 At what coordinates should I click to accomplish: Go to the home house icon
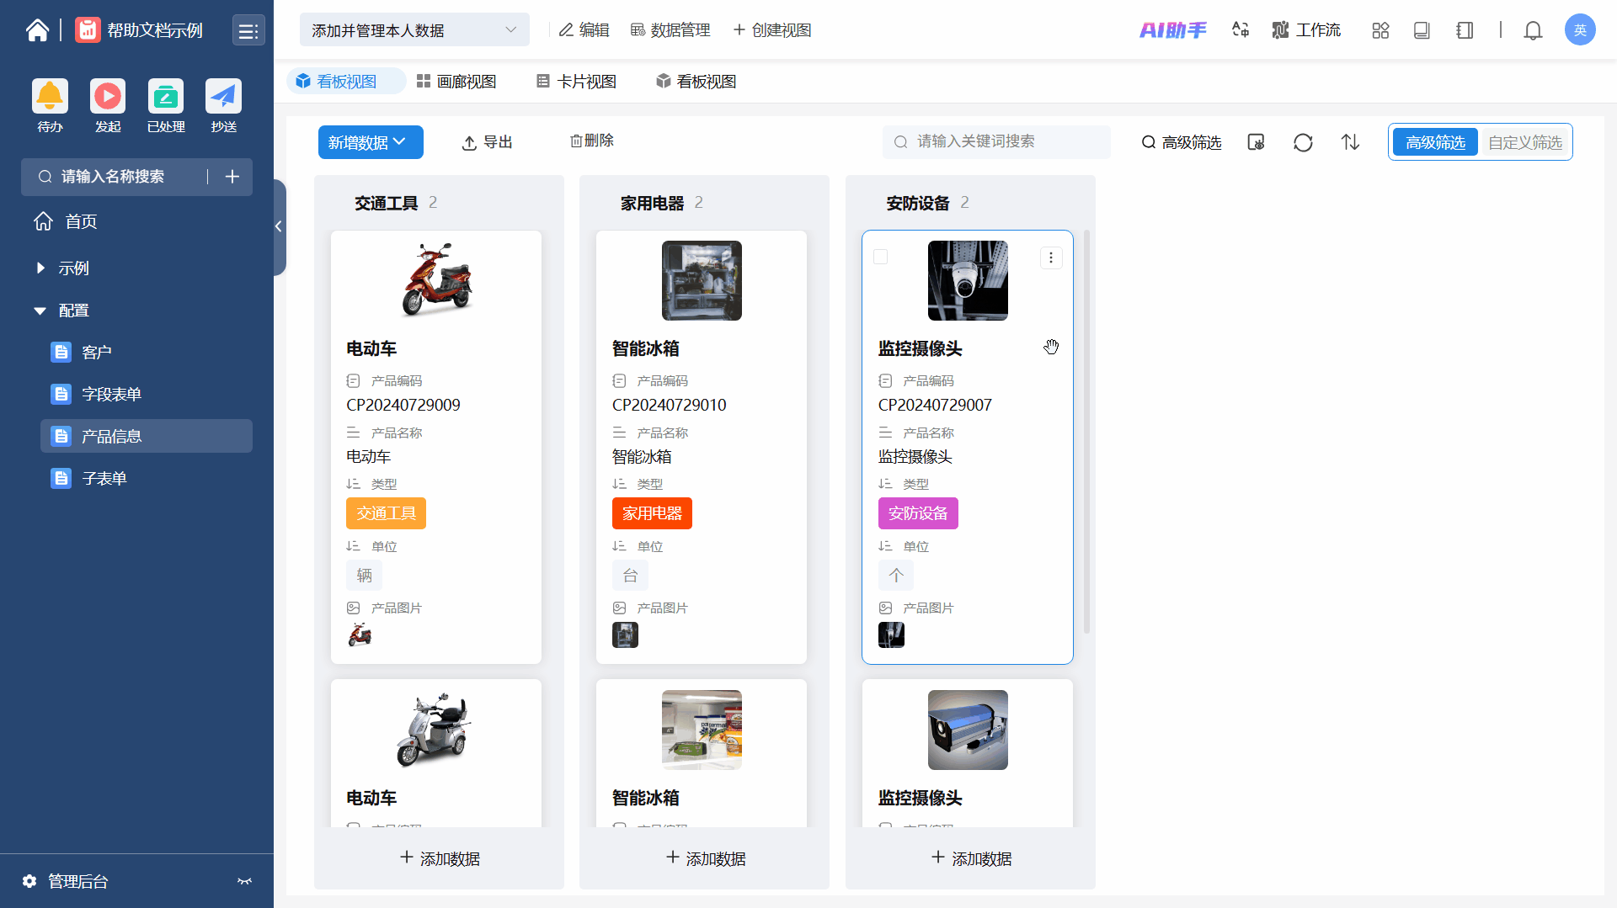pyautogui.click(x=37, y=30)
